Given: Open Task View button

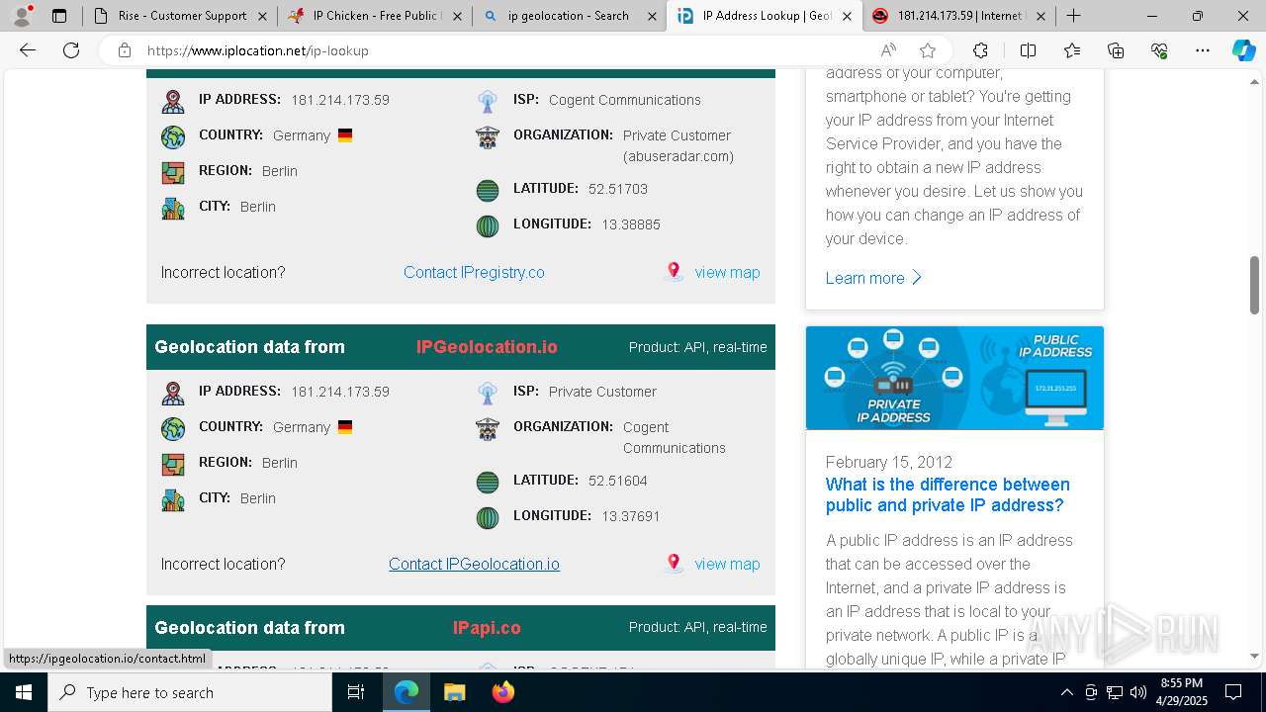Looking at the screenshot, I should [356, 692].
